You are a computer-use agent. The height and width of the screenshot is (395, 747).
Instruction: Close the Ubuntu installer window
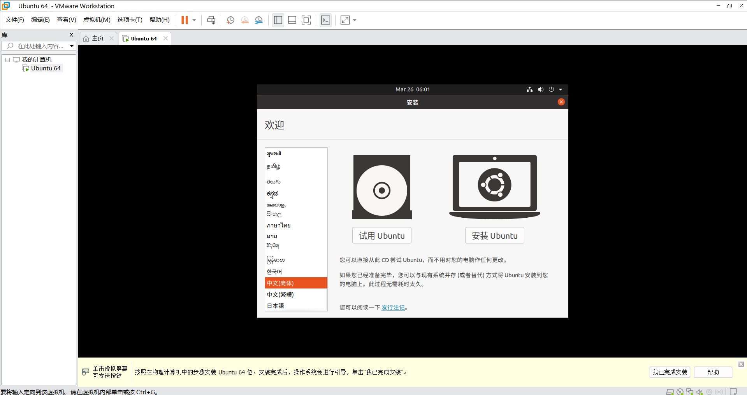point(561,102)
